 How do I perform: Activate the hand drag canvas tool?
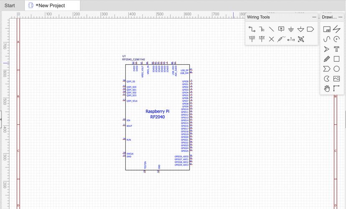coord(327,88)
